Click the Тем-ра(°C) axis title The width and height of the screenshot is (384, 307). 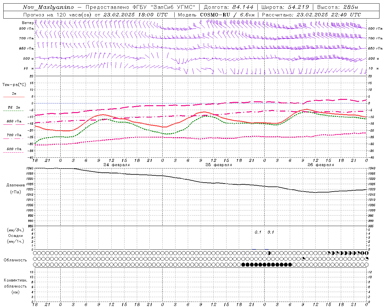point(14,85)
